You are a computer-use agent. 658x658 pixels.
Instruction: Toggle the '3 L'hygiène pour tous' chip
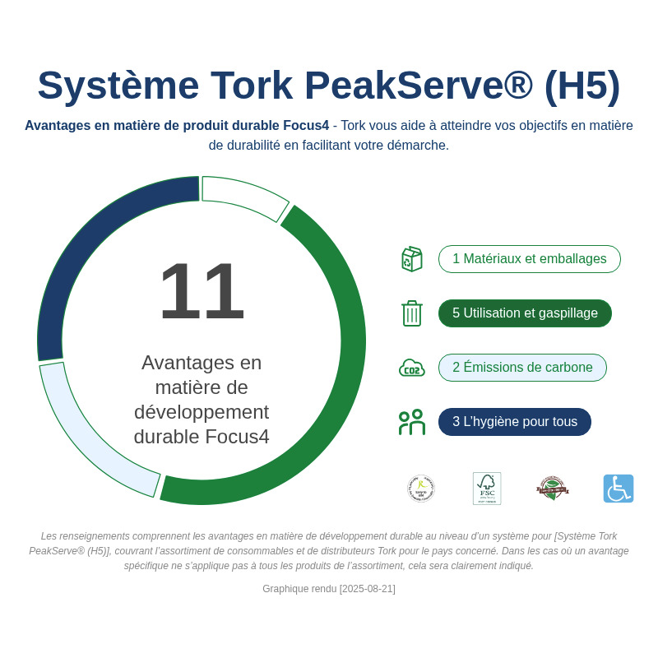tap(515, 422)
